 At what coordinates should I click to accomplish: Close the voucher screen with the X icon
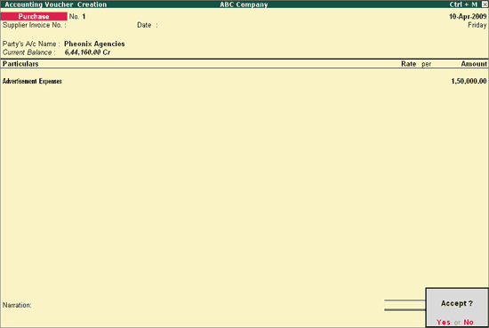coord(485,4)
